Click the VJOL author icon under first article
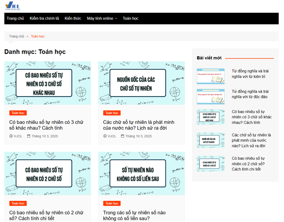This screenshot has width=284, height=222. pyautogui.click(x=11, y=136)
